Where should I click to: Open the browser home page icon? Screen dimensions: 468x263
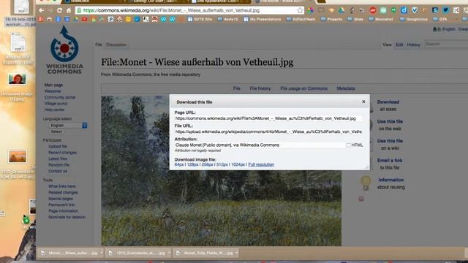coord(69,10)
